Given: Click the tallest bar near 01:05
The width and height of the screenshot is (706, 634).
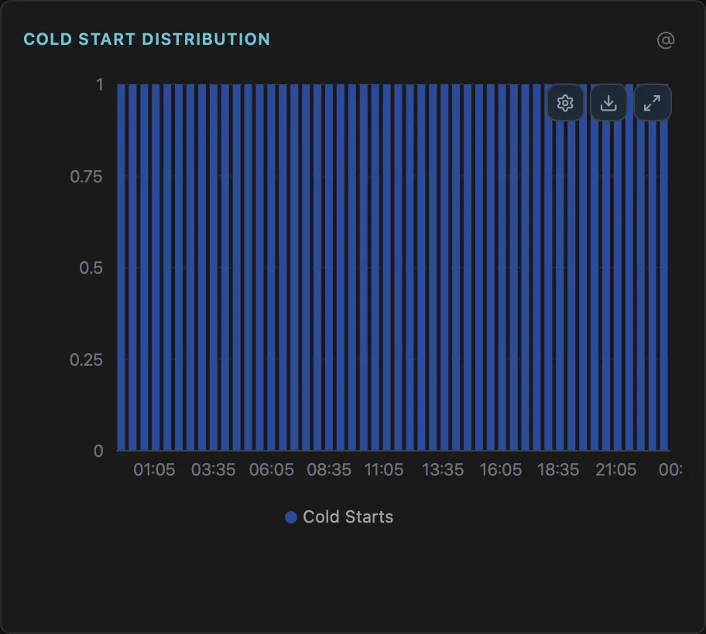Looking at the screenshot, I should 154,263.
